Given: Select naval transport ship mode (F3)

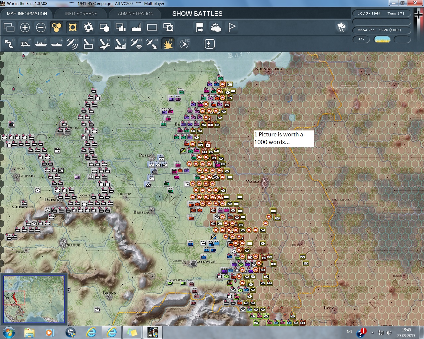Looking at the screenshot, I should (41, 44).
